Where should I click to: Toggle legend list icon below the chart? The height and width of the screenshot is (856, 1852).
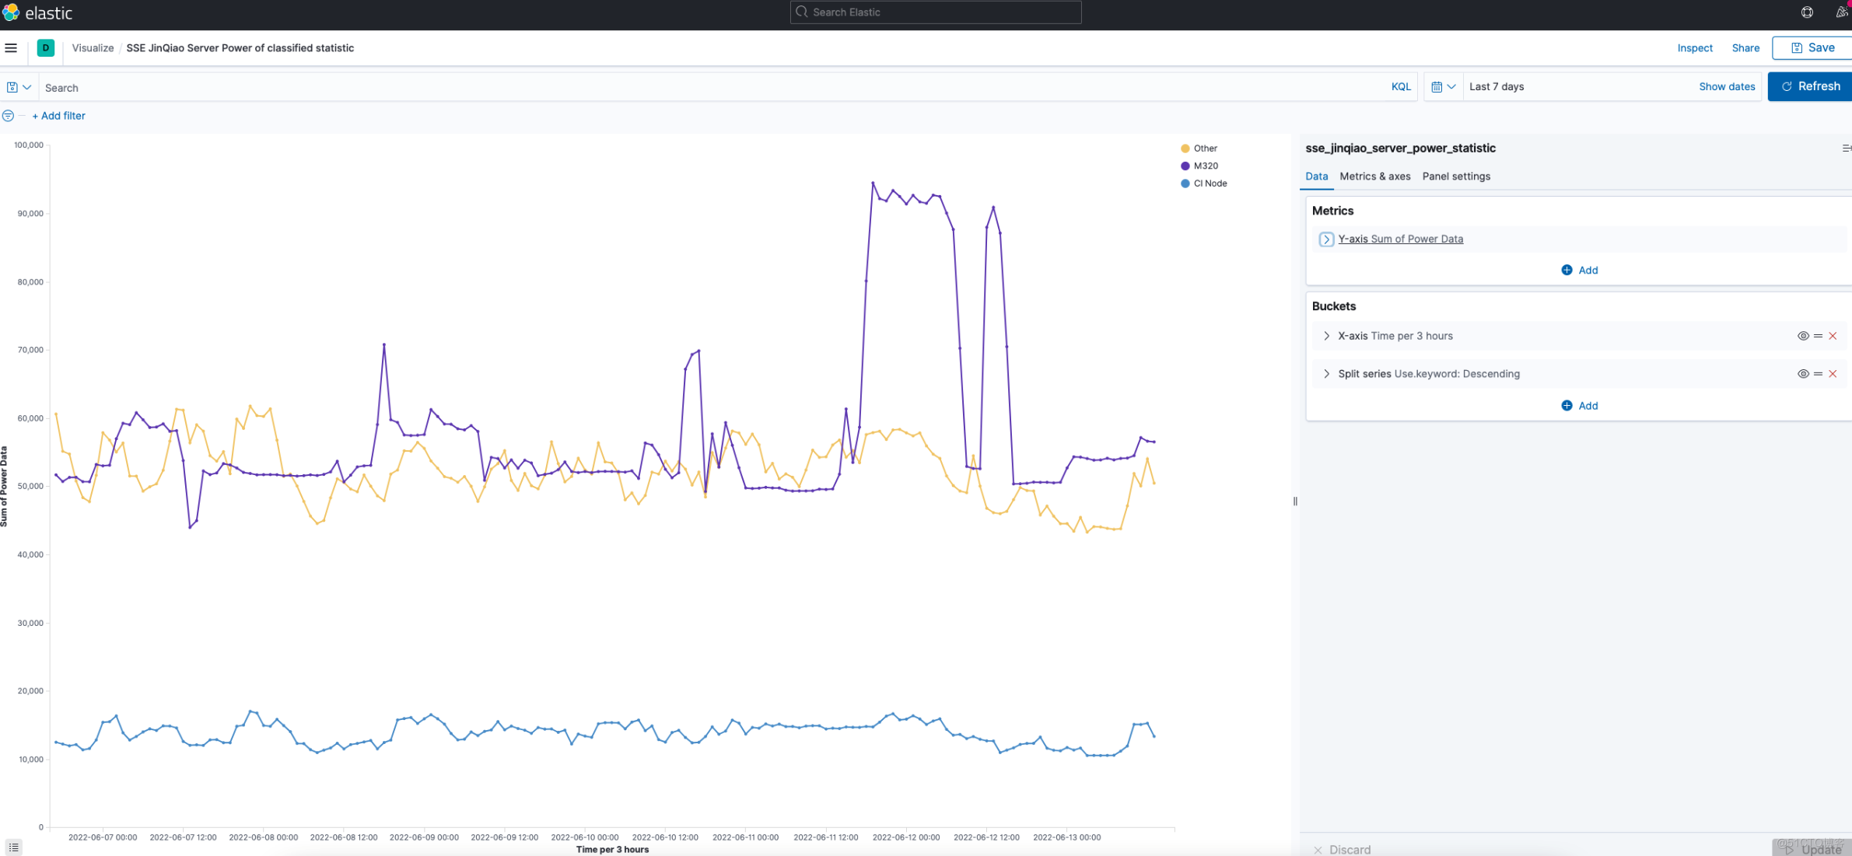coord(14,847)
